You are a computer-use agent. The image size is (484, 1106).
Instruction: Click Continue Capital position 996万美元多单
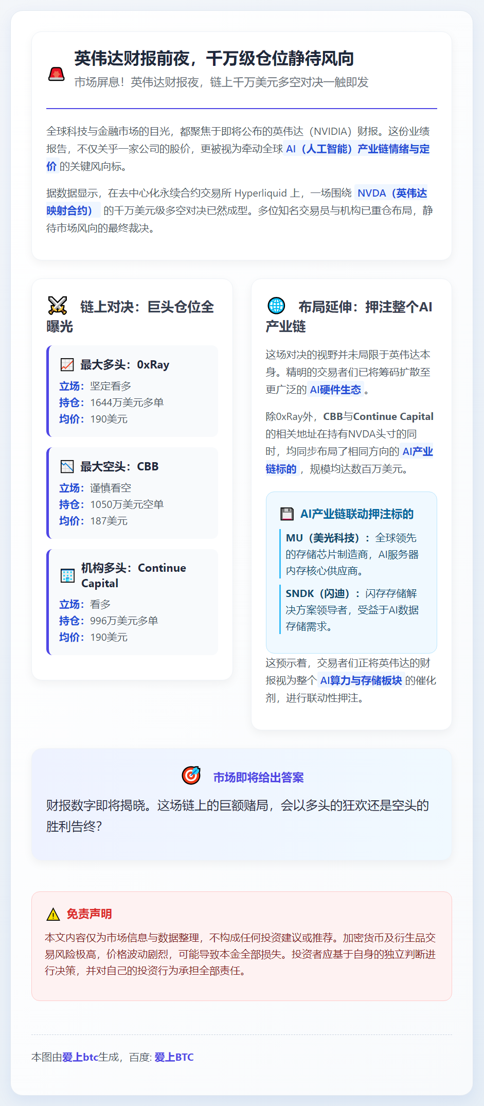tap(124, 621)
